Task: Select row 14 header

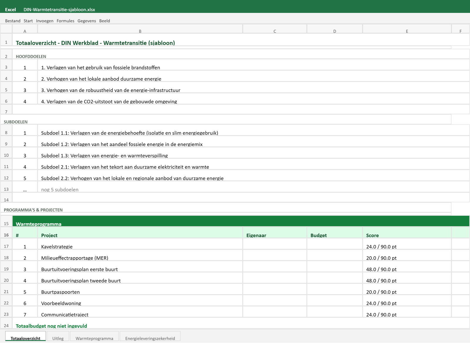Action: pyautogui.click(x=6, y=198)
